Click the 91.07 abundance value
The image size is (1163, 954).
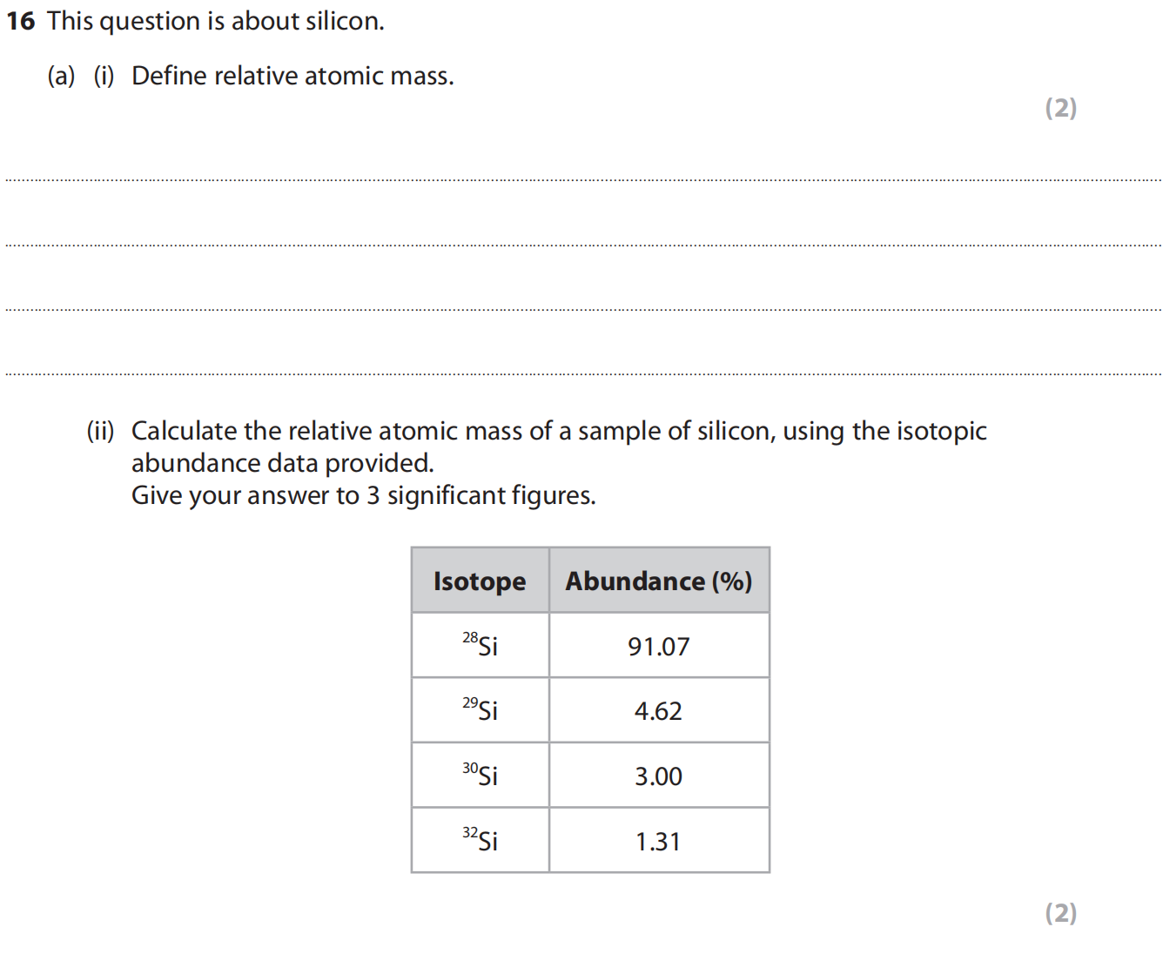tap(659, 646)
